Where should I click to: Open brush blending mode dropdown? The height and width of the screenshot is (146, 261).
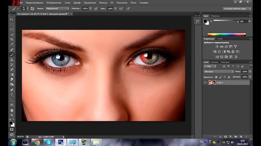pyautogui.click(x=57, y=9)
